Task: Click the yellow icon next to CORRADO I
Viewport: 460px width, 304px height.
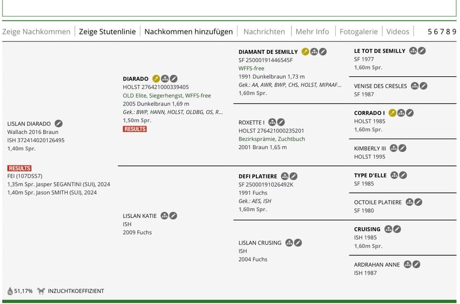Action: 393,113
